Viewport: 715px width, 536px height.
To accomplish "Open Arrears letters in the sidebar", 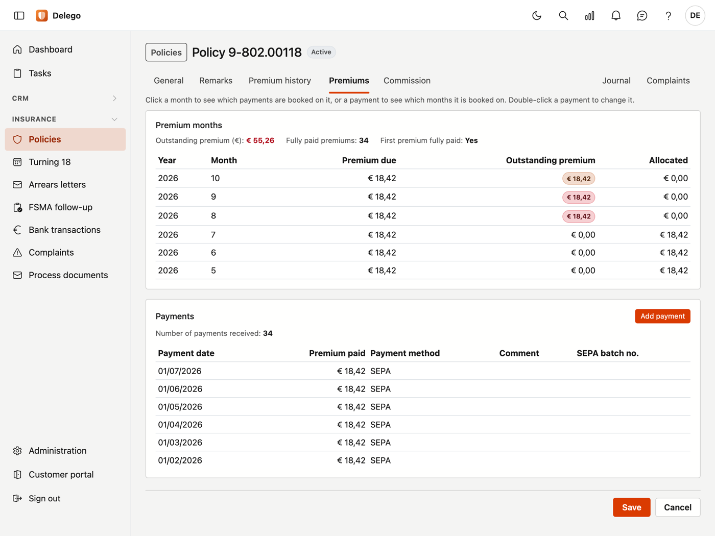I will tap(65, 184).
